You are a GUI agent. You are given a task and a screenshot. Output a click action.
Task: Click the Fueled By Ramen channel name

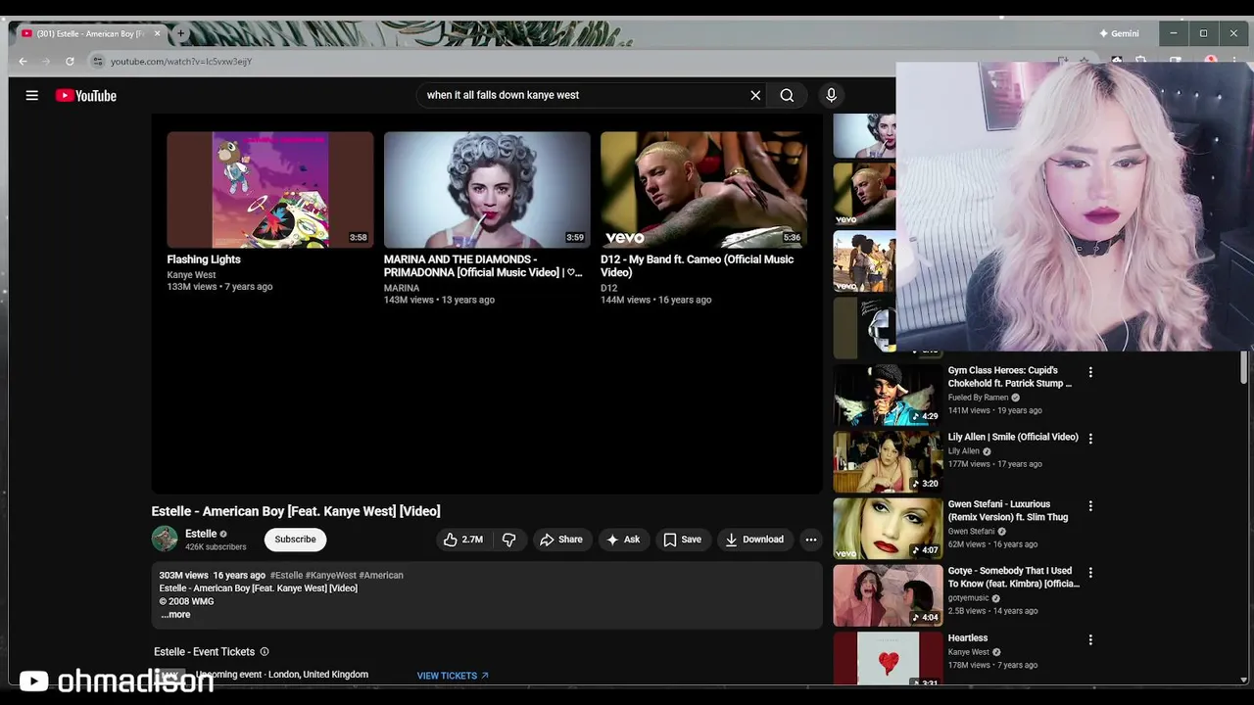tap(978, 398)
